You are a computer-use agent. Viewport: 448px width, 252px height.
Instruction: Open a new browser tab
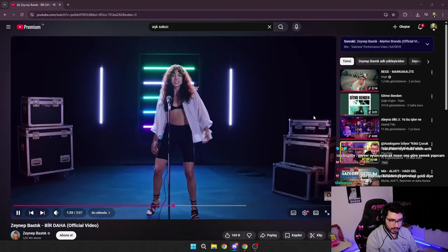coord(68,5)
